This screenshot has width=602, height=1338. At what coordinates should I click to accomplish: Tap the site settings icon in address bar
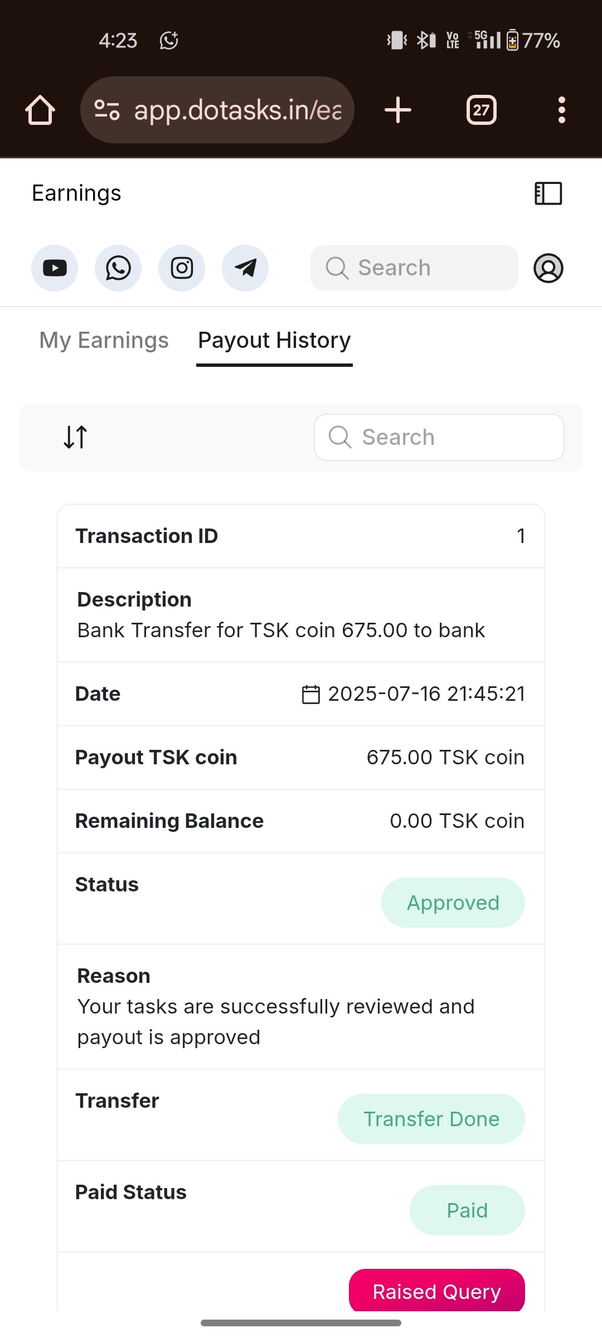click(x=106, y=110)
